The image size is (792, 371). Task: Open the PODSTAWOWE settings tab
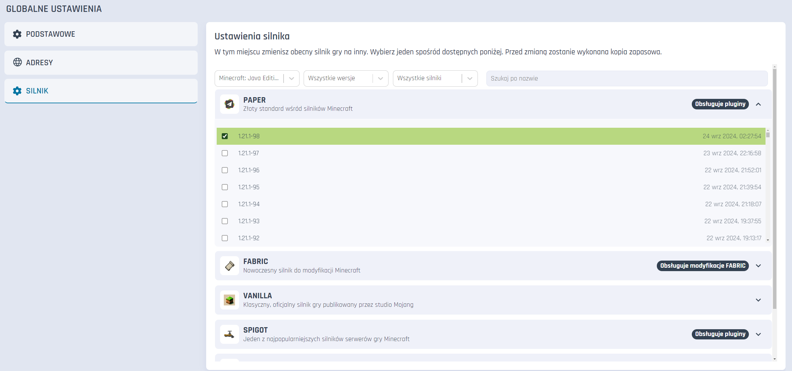pos(101,34)
